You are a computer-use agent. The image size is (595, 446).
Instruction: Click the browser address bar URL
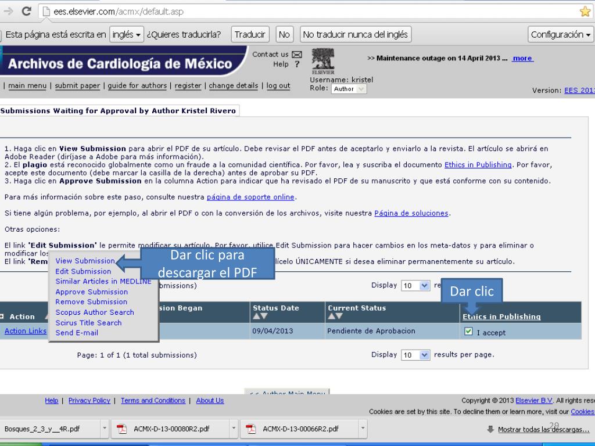pyautogui.click(x=119, y=12)
